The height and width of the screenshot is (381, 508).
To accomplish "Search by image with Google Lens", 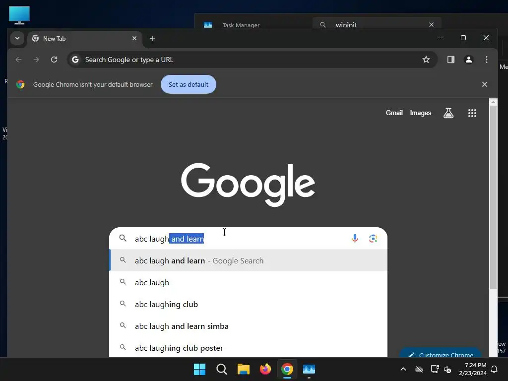I will 373,239.
